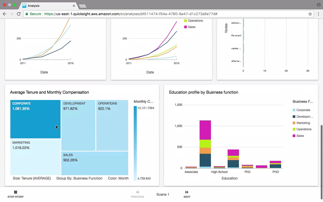Select the CORPORATE treemap tile
Screen dimensions: 323x202
point(35,119)
